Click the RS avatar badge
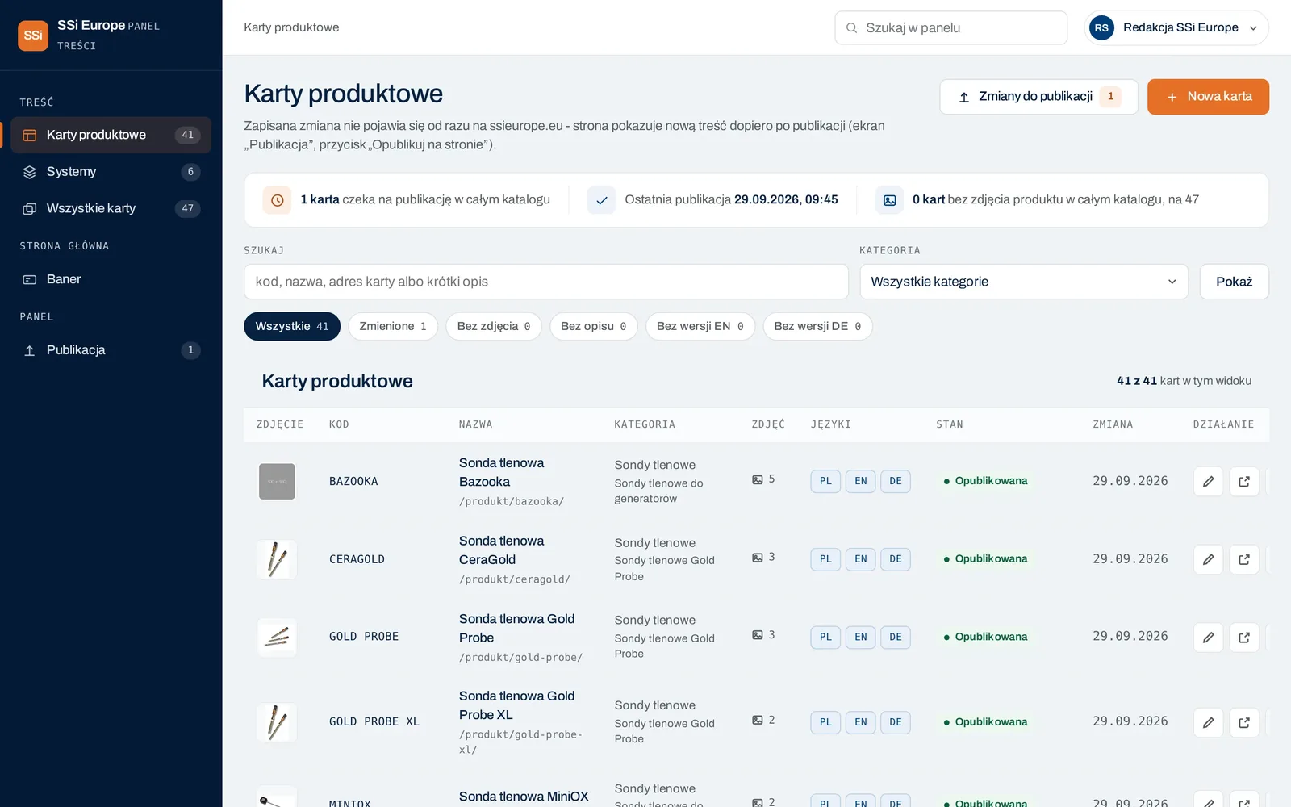 click(x=1101, y=27)
